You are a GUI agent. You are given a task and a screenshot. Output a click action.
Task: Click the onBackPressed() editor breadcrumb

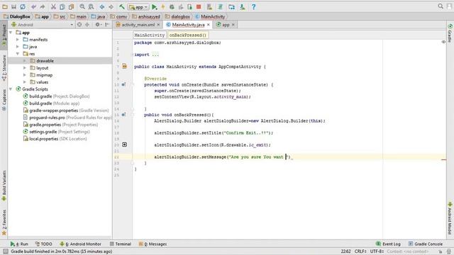187,35
